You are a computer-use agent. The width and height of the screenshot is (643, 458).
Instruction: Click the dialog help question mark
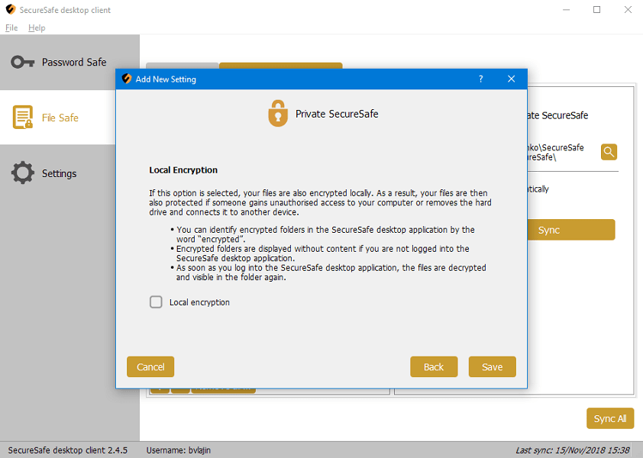(x=480, y=79)
